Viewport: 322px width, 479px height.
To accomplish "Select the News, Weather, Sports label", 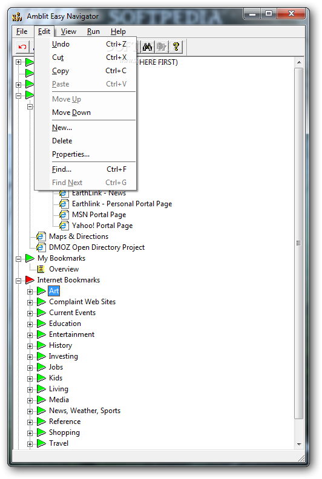I will pyautogui.click(x=85, y=411).
